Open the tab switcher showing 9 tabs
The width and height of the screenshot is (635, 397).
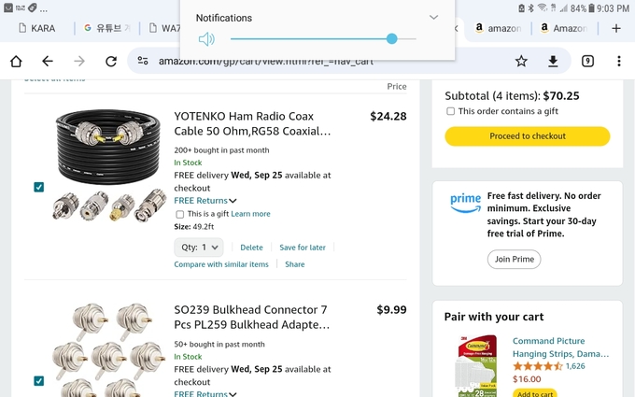(587, 61)
